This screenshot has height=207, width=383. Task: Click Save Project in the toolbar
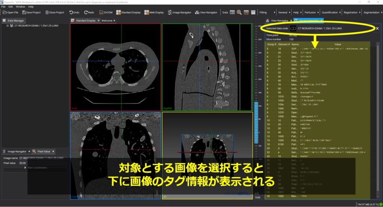pos(31,12)
